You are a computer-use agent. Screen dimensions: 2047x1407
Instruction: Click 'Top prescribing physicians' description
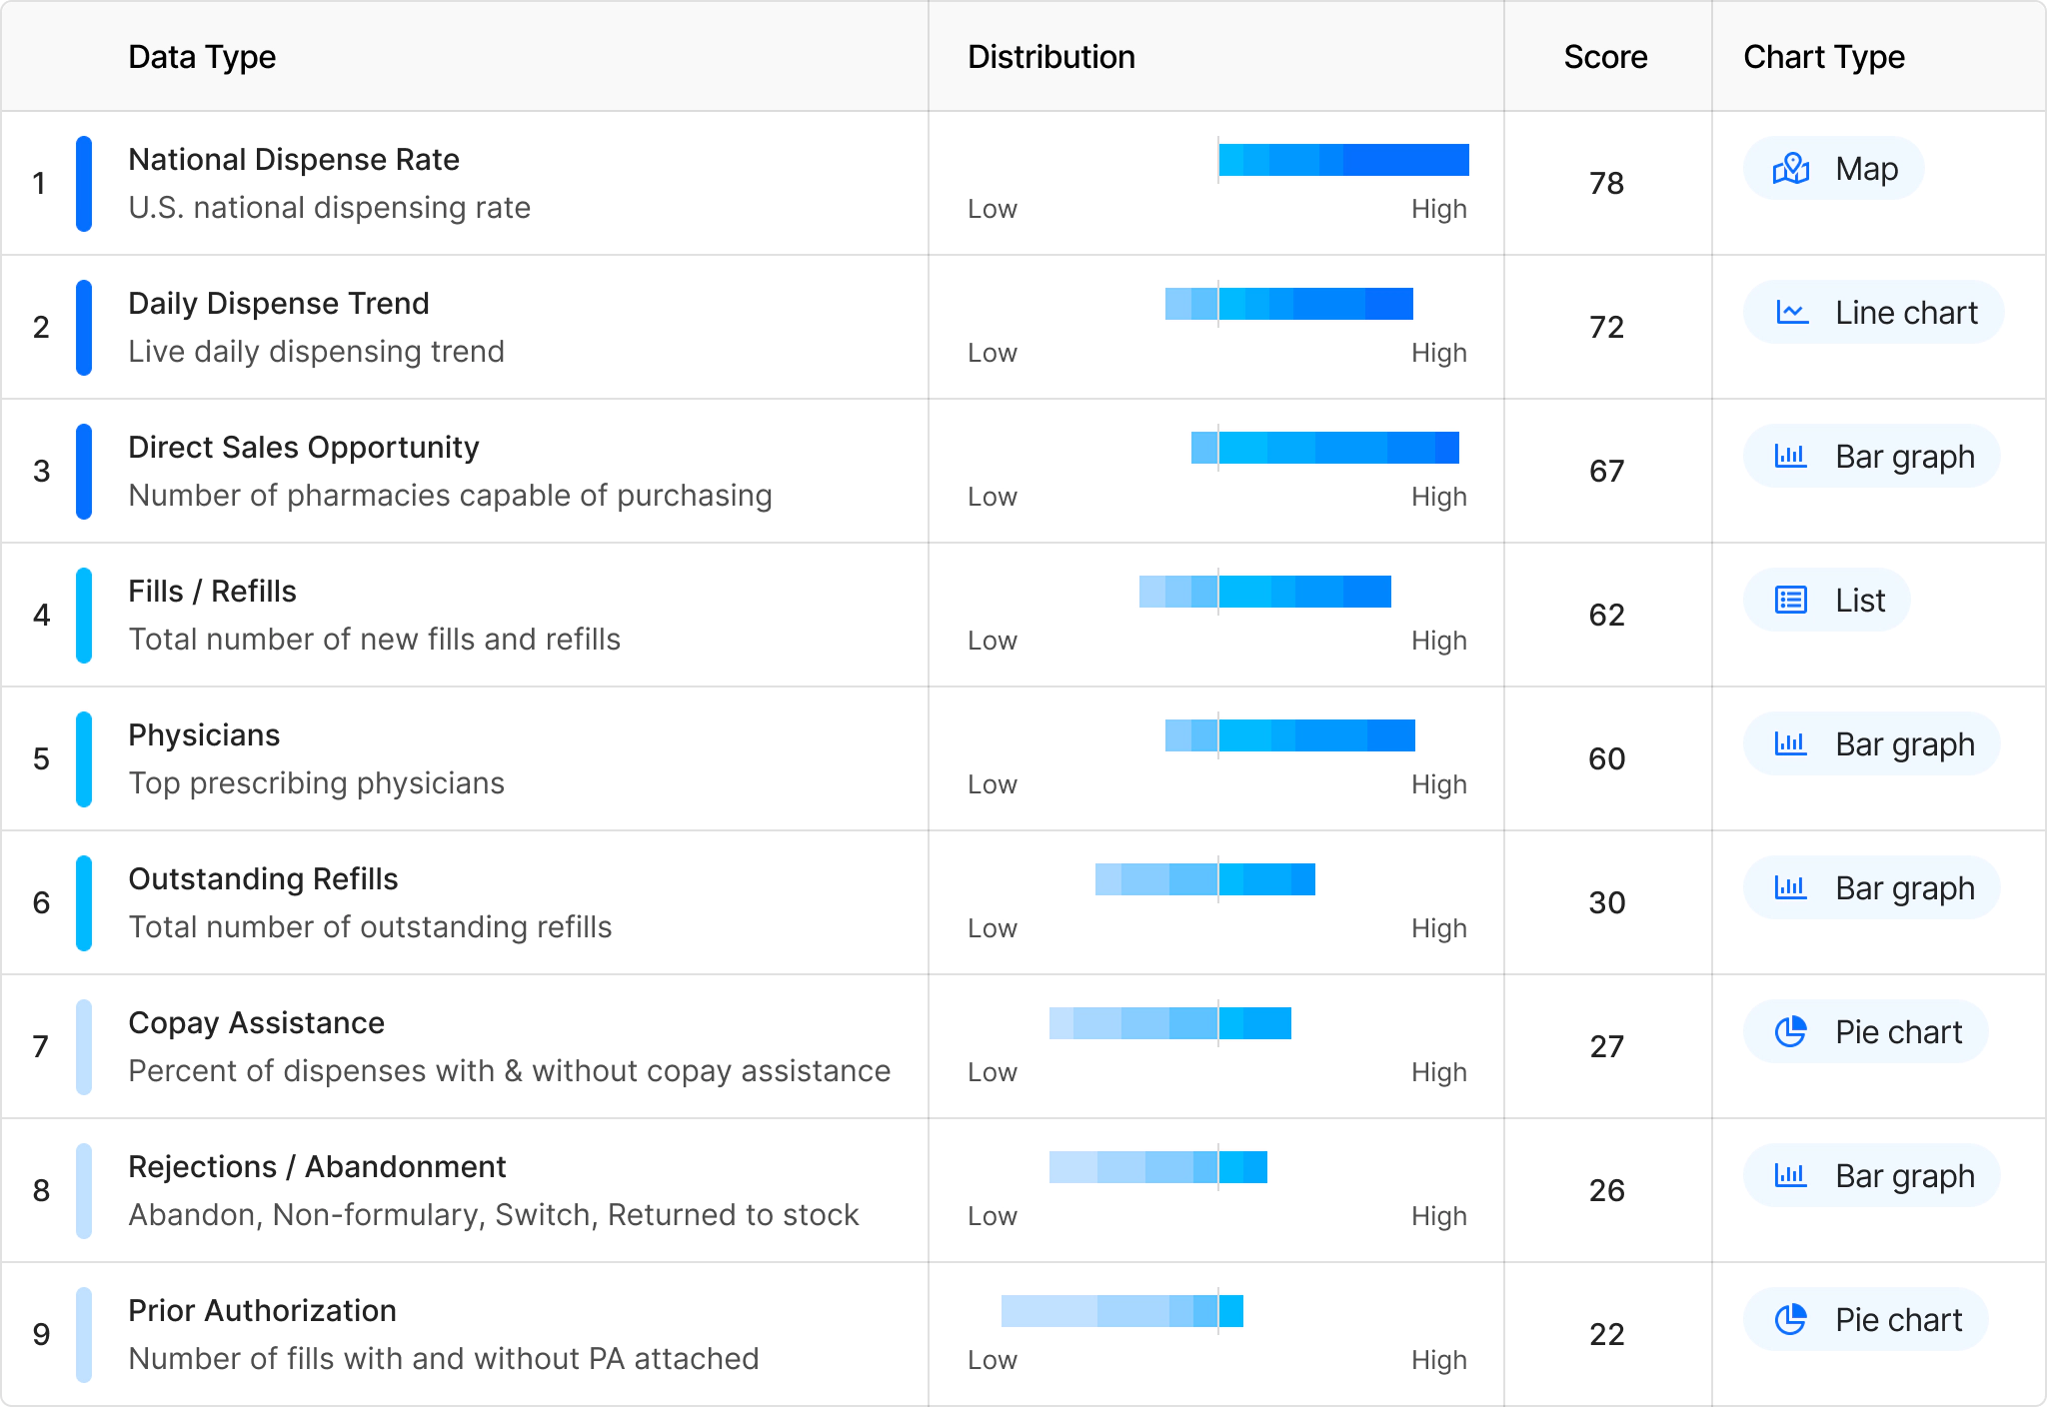click(x=316, y=783)
